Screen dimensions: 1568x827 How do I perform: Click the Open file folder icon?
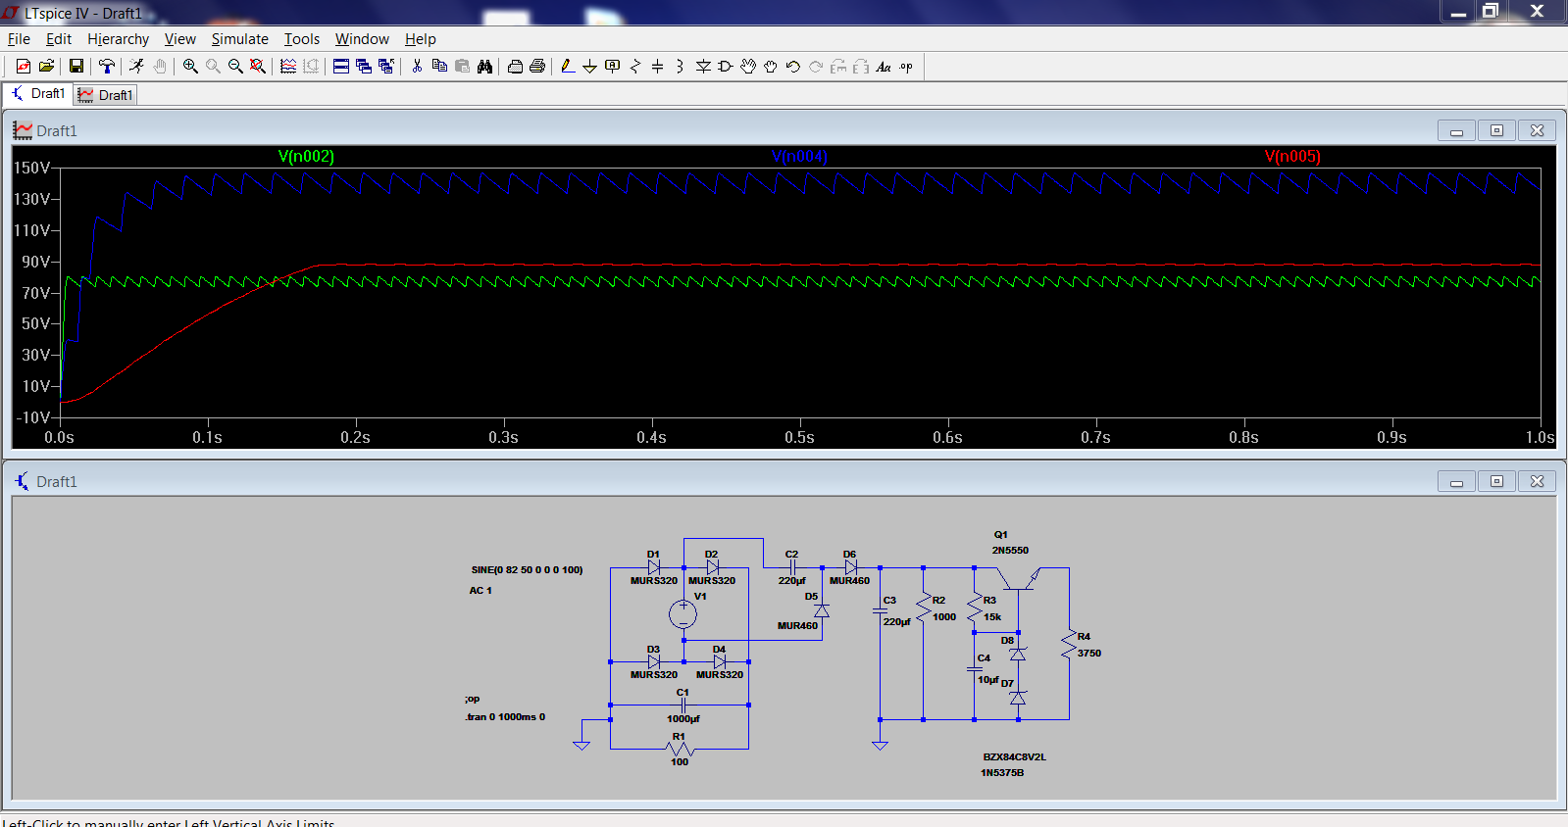(46, 66)
